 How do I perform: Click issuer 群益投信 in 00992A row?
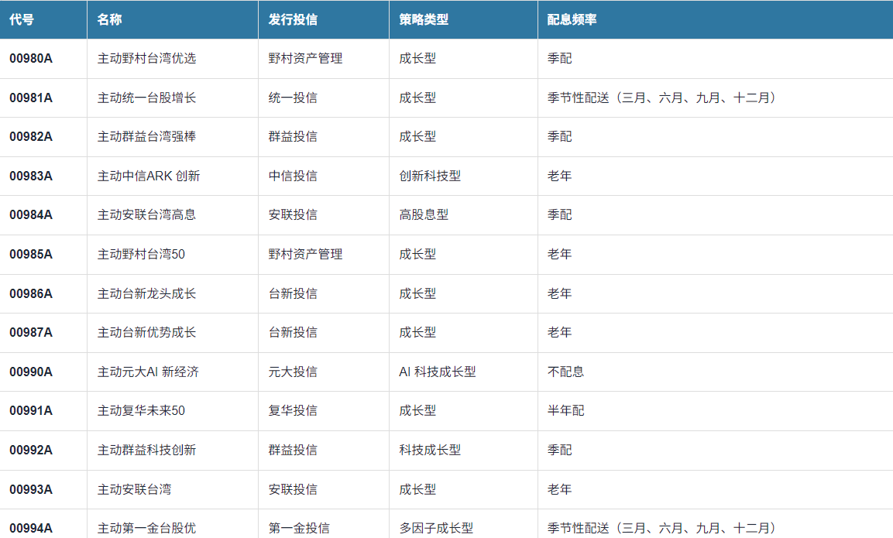[x=293, y=450]
